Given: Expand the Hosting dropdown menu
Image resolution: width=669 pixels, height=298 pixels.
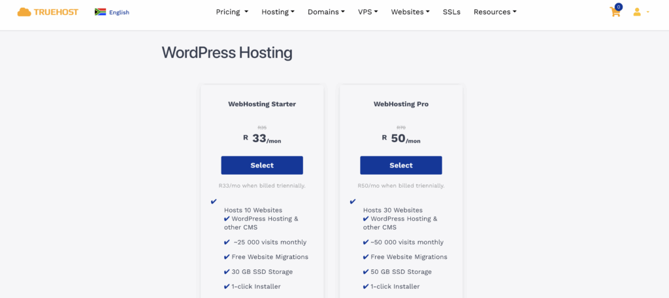Looking at the screenshot, I should click(278, 12).
